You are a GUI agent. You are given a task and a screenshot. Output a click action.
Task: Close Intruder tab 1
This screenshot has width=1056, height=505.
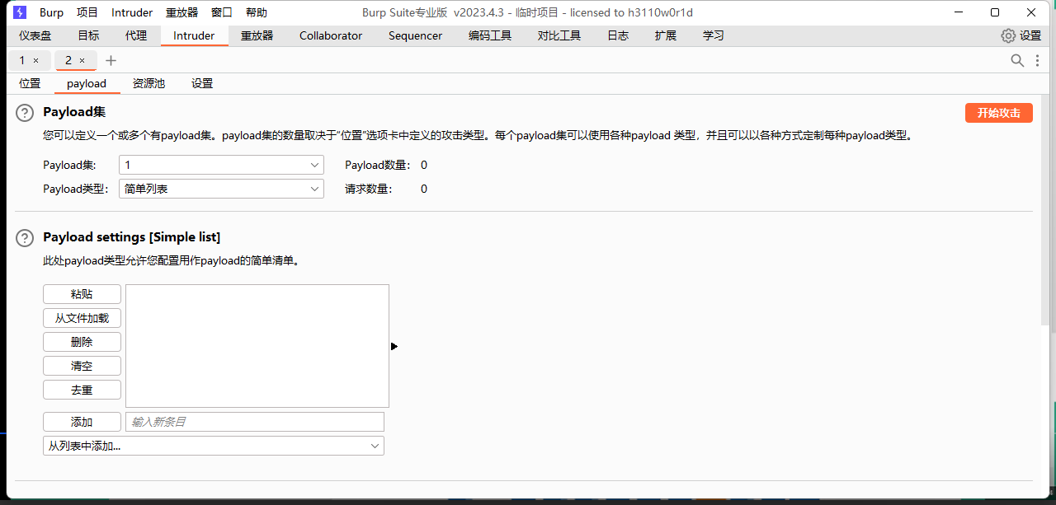coord(36,61)
